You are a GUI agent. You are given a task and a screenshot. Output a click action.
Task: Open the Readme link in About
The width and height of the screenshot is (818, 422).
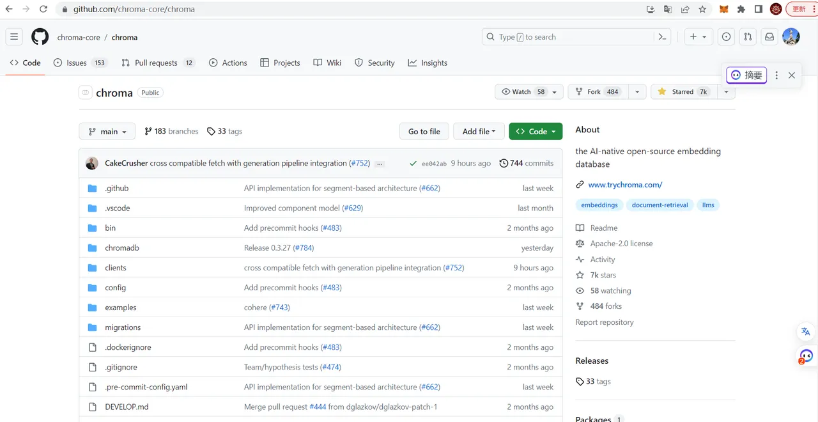pos(597,228)
